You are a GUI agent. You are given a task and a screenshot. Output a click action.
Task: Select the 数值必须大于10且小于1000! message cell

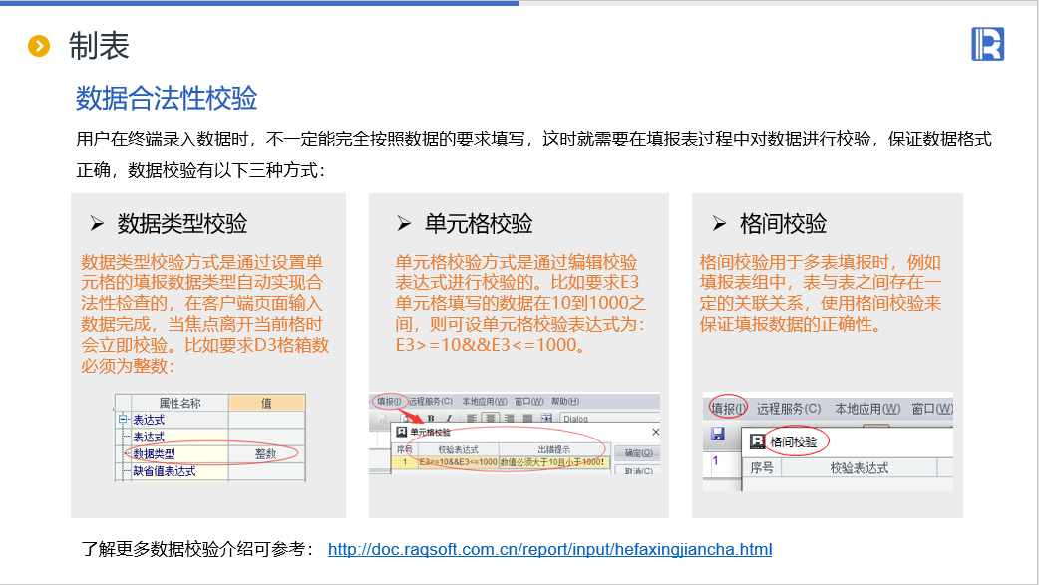[x=554, y=461]
